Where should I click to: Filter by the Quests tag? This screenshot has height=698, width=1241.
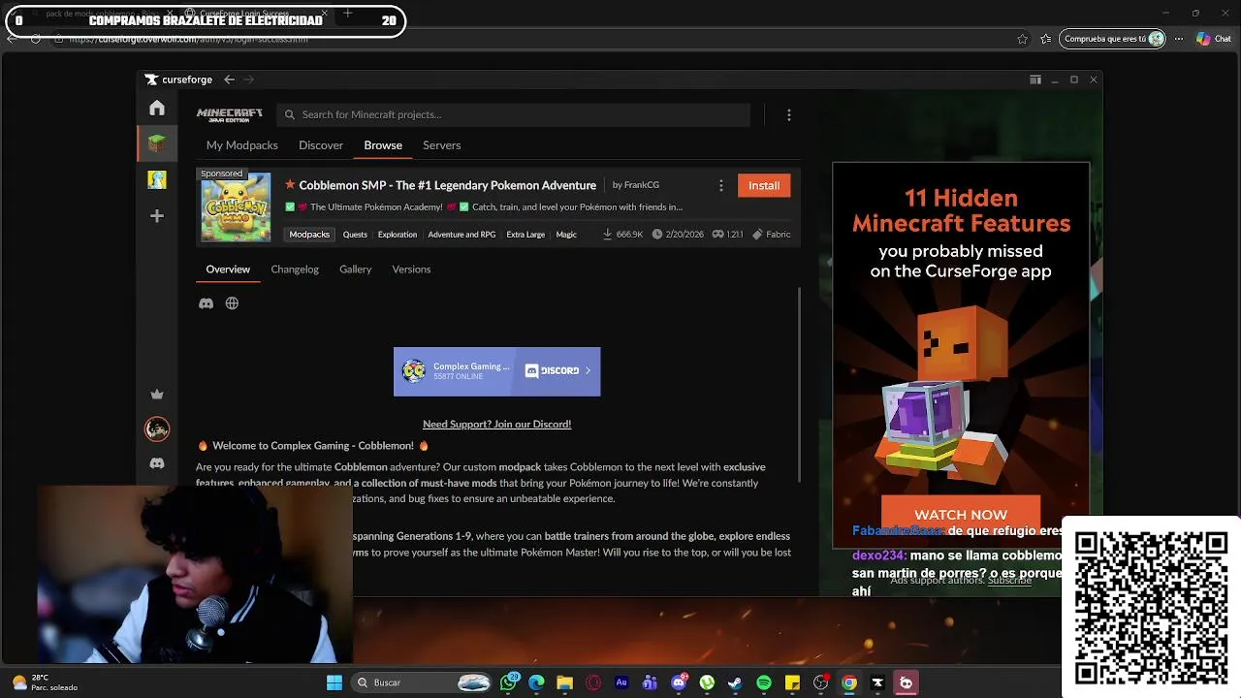(x=355, y=235)
